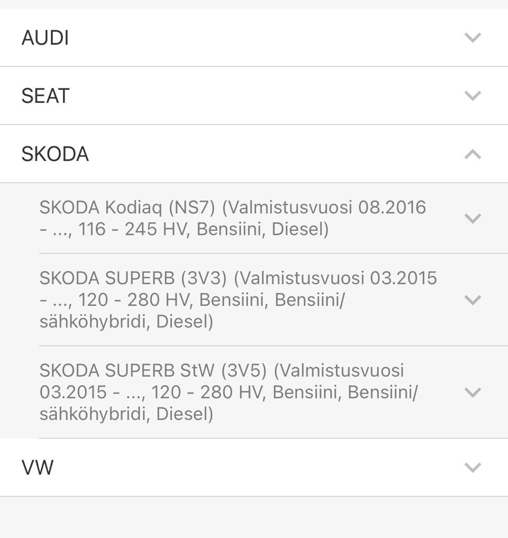Screen dimensions: 508x538
Task: Open the AUDI brand row label
Action: [x=46, y=38]
